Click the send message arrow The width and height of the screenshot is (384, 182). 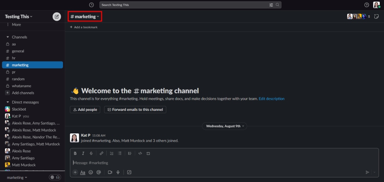coord(367,172)
